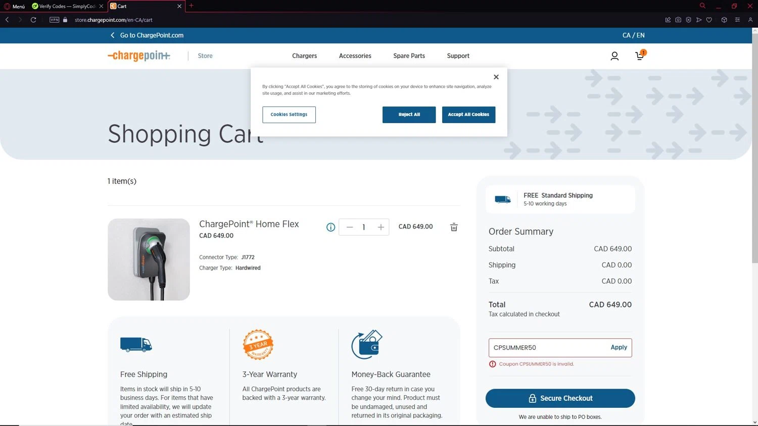
Task: Click the padlock site security icon
Action: (65, 20)
